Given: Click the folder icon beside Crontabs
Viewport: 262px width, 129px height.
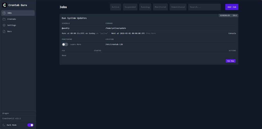Looking at the screenshot, I should 4,19.
